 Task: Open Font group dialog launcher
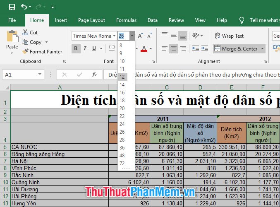[153, 62]
